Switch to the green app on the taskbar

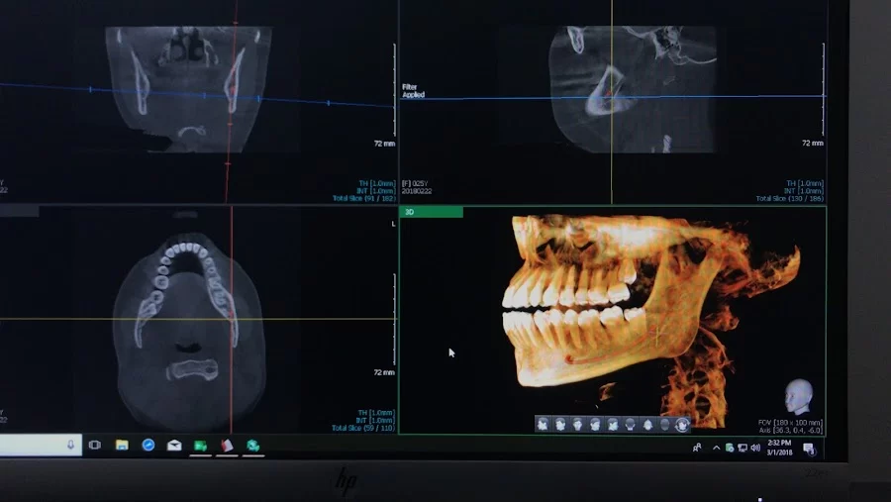200,447
